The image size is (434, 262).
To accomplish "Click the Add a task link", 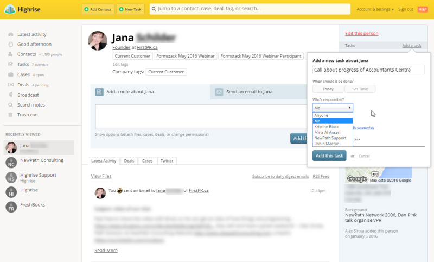I will click(412, 46).
